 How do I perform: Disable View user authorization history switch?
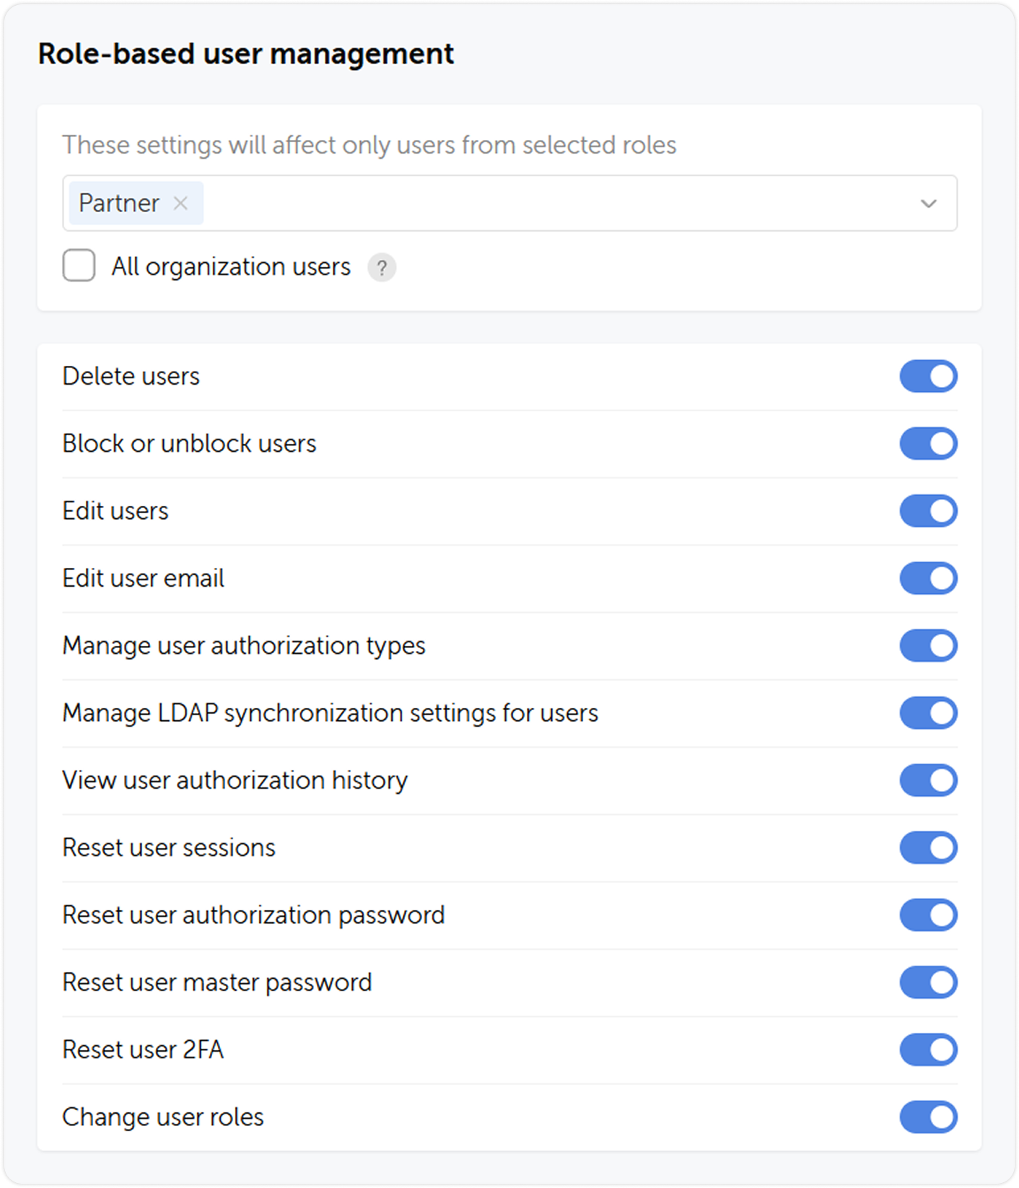(928, 781)
